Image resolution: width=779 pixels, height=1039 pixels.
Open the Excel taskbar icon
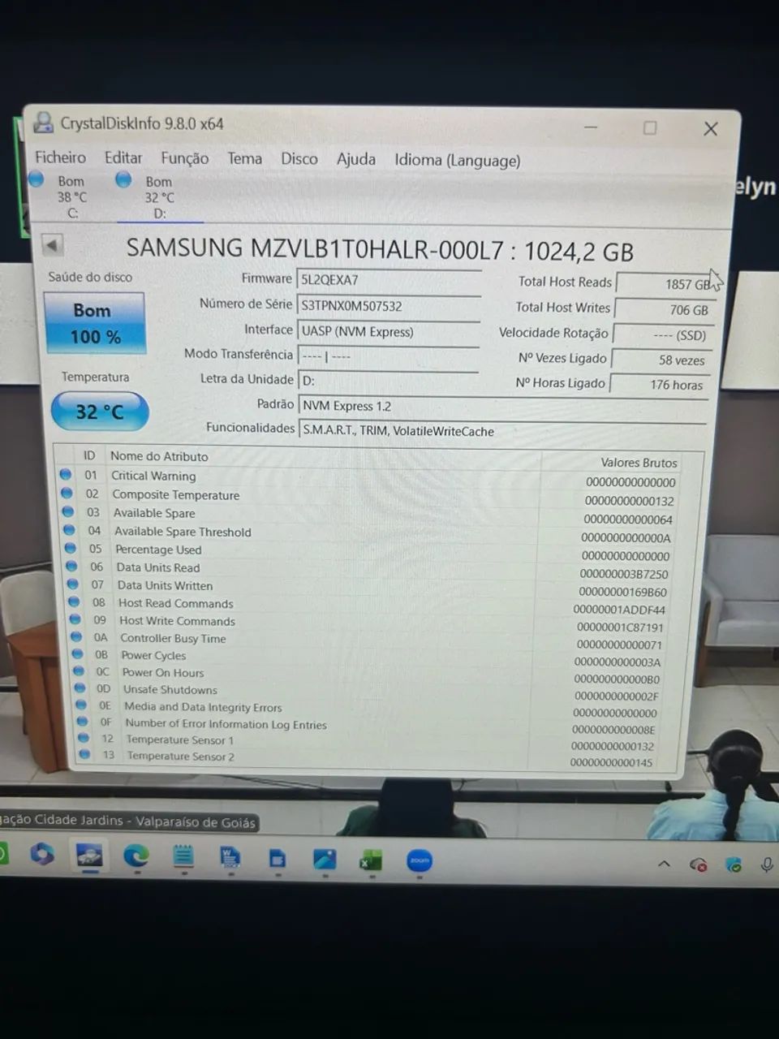point(371,860)
